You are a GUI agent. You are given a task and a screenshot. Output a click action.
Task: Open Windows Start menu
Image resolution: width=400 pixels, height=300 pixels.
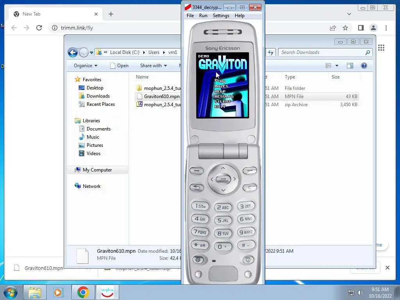coord(11,292)
